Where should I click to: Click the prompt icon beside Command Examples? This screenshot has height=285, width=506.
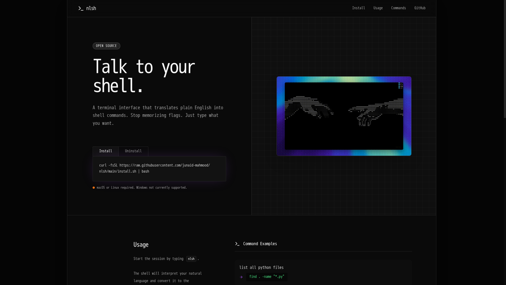[x=237, y=244]
